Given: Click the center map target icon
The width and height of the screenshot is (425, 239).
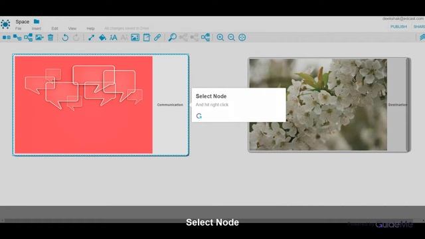Looking at the screenshot, I should 242,37.
